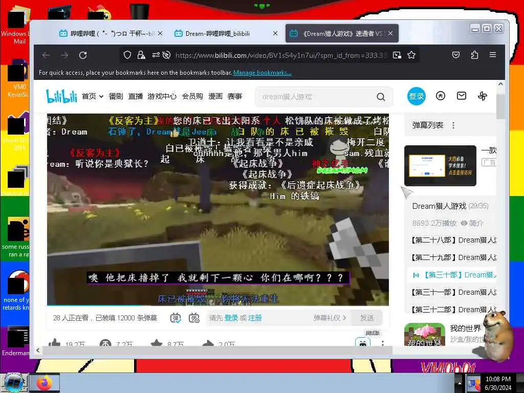Screen dimensions: 524x393
Task: Click the blue 登录 login button
Action: (x=417, y=96)
